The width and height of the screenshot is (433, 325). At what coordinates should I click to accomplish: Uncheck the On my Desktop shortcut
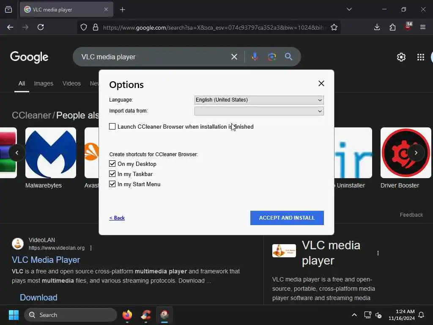[112, 164]
